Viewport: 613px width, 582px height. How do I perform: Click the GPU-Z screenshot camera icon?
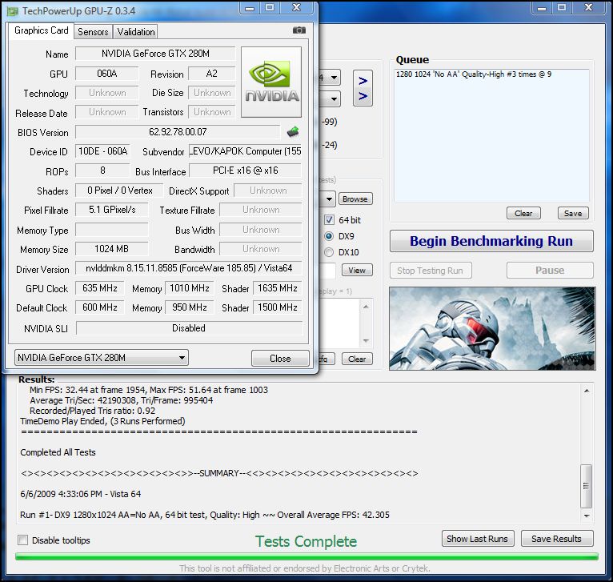coord(299,30)
